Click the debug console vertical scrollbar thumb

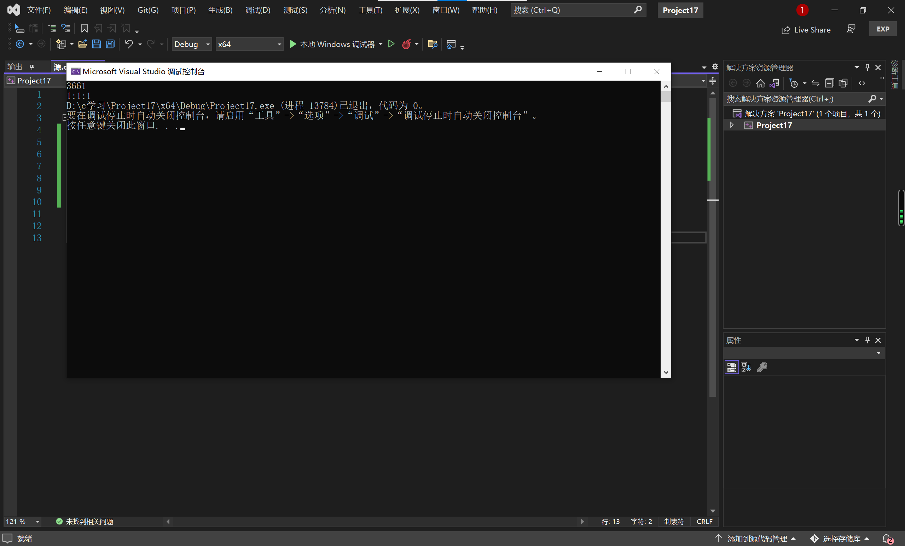(x=666, y=97)
